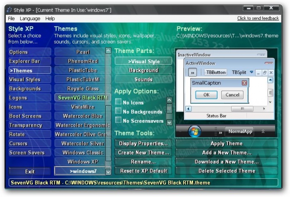Image resolution: width=290 pixels, height=197 pixels.
Task: Click the up-chevrons tray icon in preview taskbar
Action: (x=263, y=131)
